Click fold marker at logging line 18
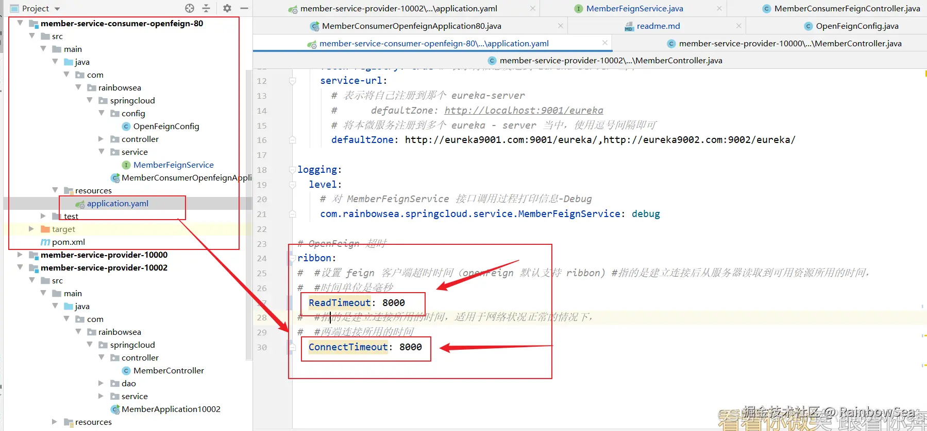 [x=292, y=170]
